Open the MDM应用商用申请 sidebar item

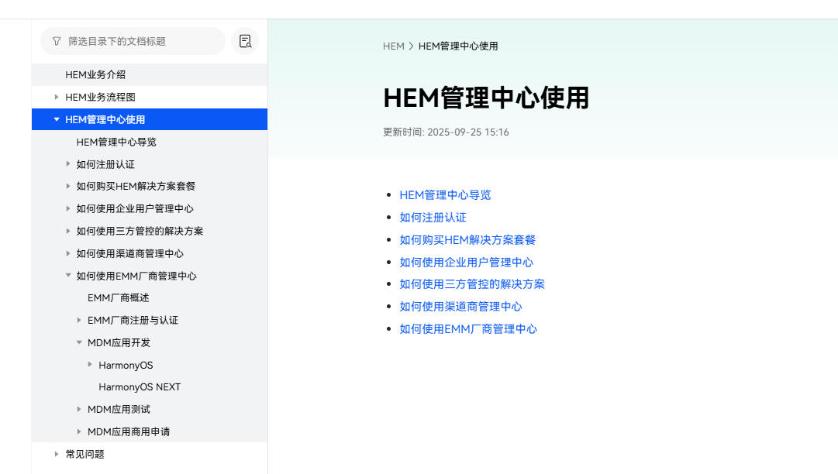click(x=128, y=431)
